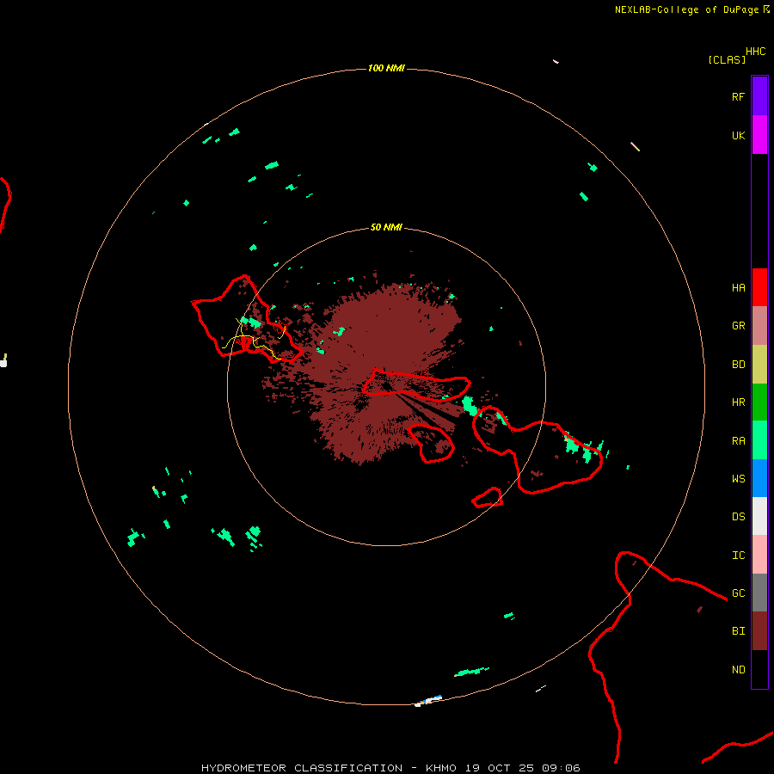Click the HR dark green legend swatch
The height and width of the screenshot is (774, 774).
(x=759, y=402)
